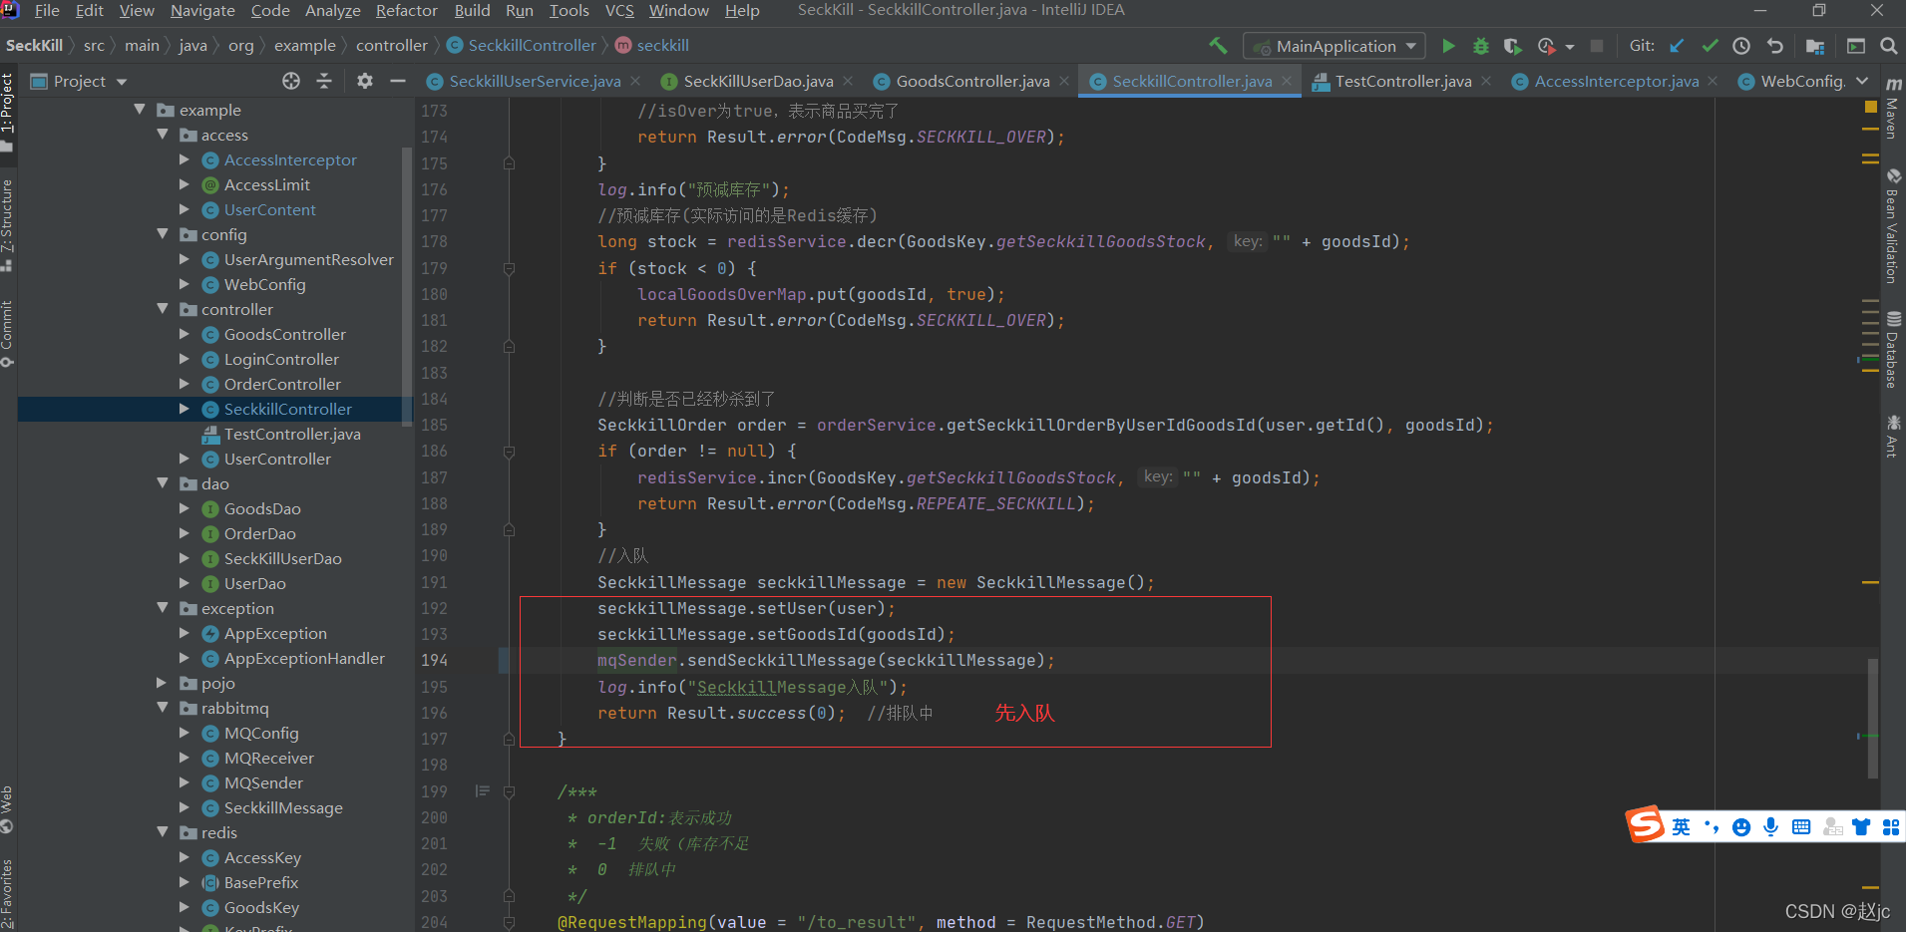
Task: Open the Commit side tool window
Action: tap(7, 333)
